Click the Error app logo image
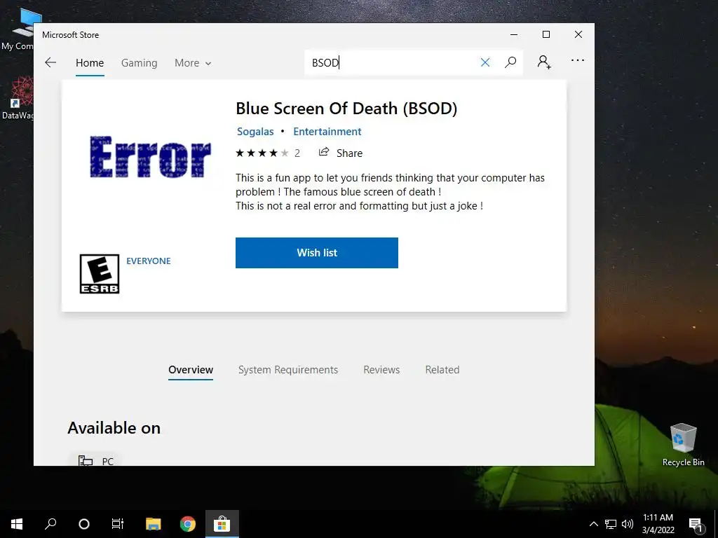Image resolution: width=718 pixels, height=538 pixels. (x=150, y=157)
